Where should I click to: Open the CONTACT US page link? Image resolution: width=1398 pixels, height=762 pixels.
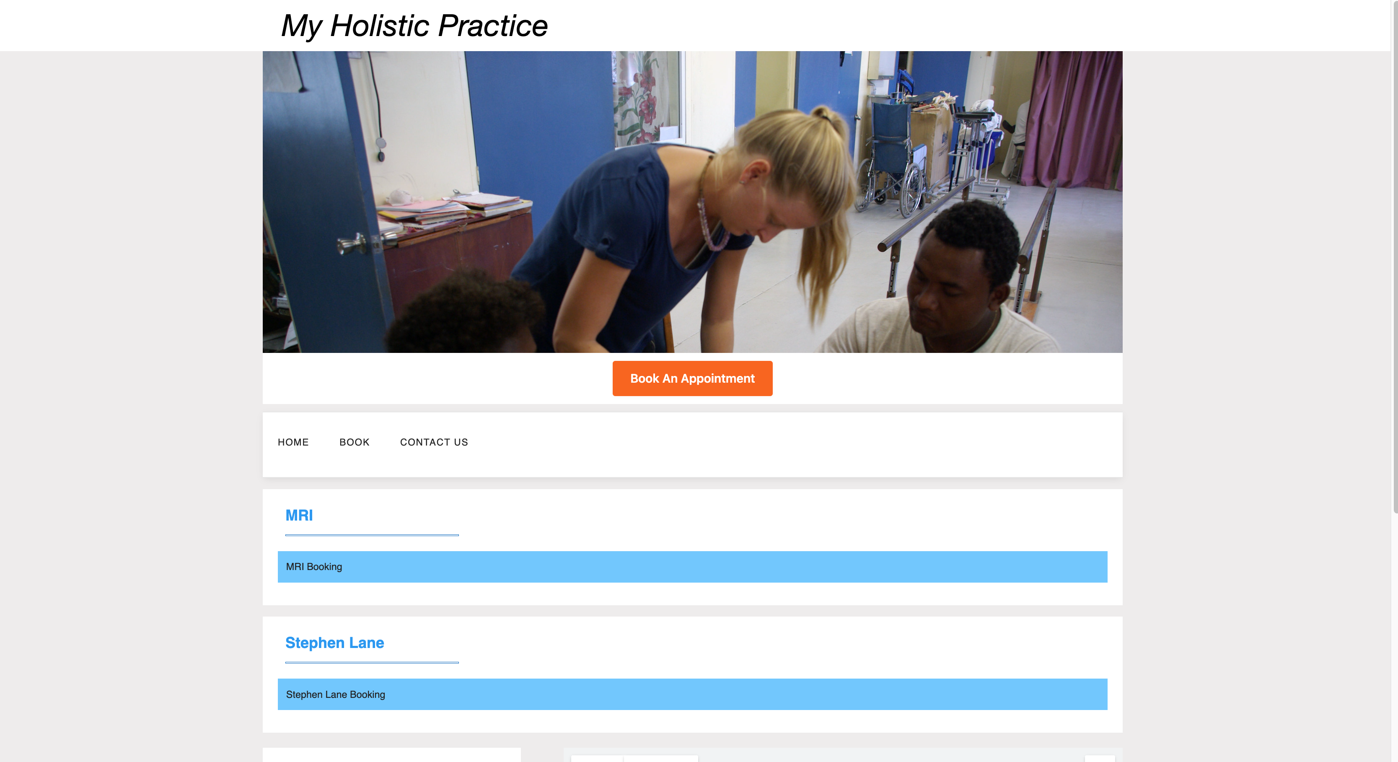(x=434, y=442)
